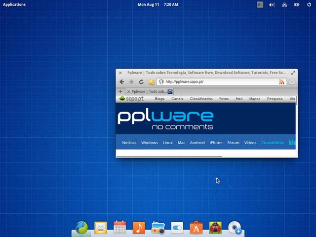The width and height of the screenshot is (316, 237).
Task: Click the URL address field
Action: [221, 81]
